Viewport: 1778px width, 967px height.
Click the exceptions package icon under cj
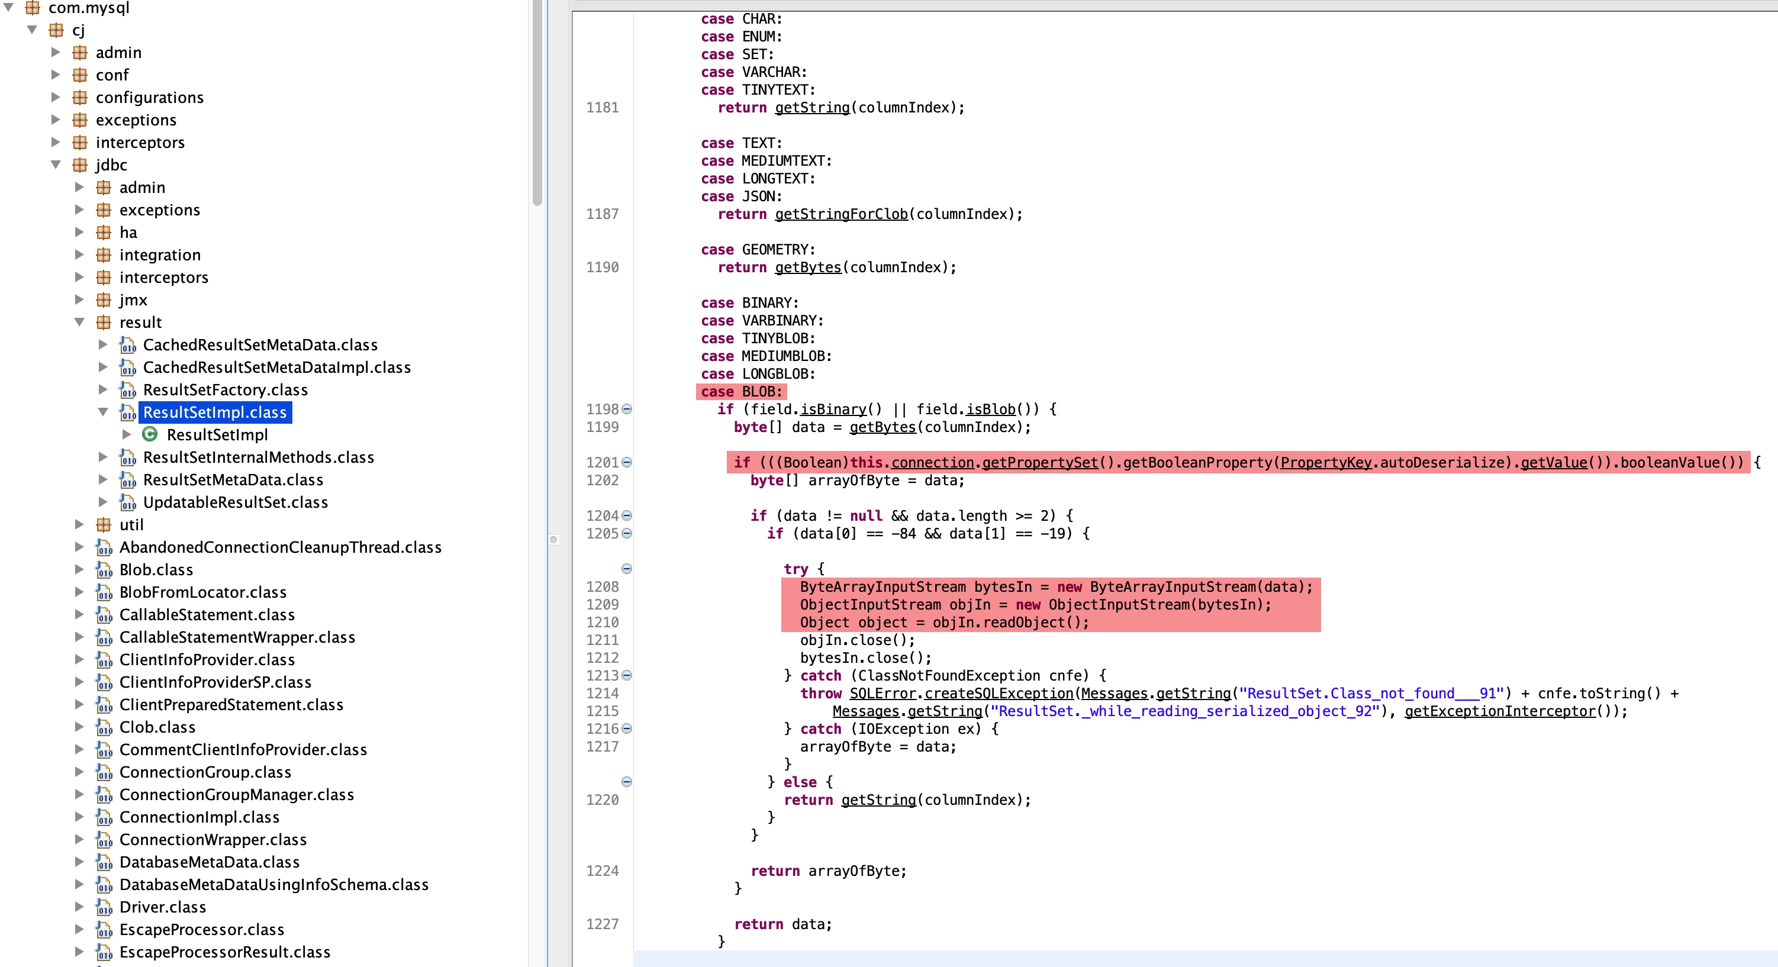point(80,120)
